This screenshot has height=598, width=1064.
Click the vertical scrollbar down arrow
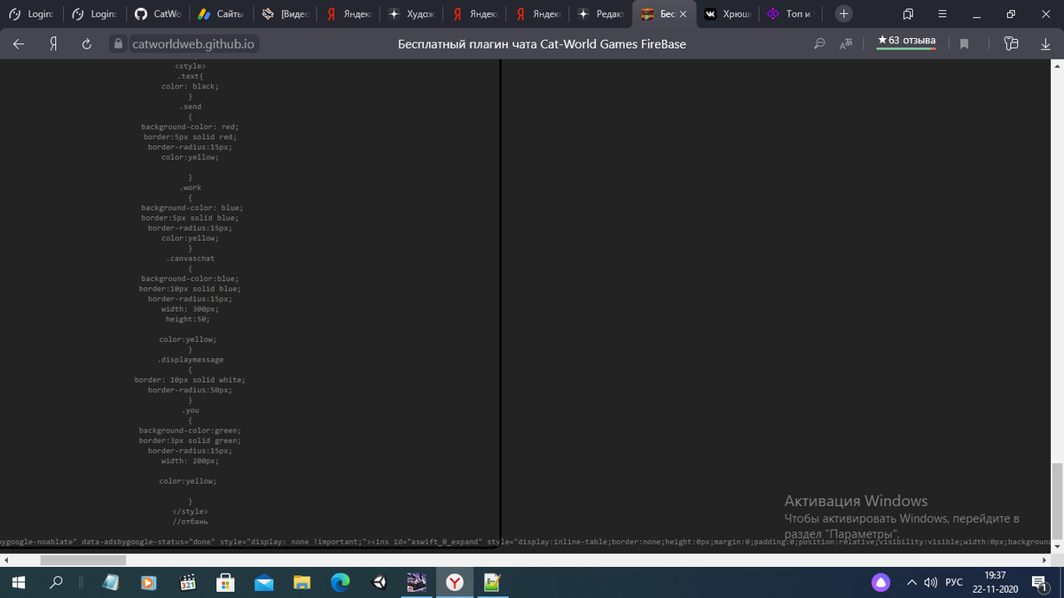pos(1057,546)
